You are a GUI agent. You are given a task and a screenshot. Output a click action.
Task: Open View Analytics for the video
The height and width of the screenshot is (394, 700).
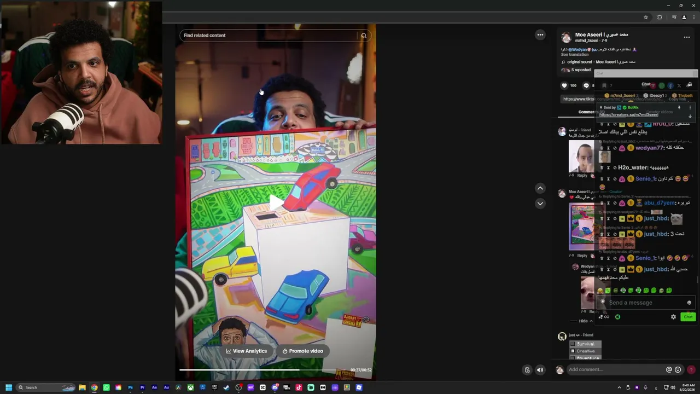tap(247, 351)
